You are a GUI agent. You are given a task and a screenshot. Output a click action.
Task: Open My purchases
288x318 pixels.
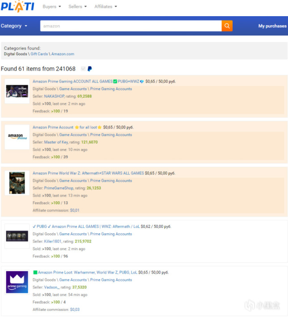coord(272,26)
